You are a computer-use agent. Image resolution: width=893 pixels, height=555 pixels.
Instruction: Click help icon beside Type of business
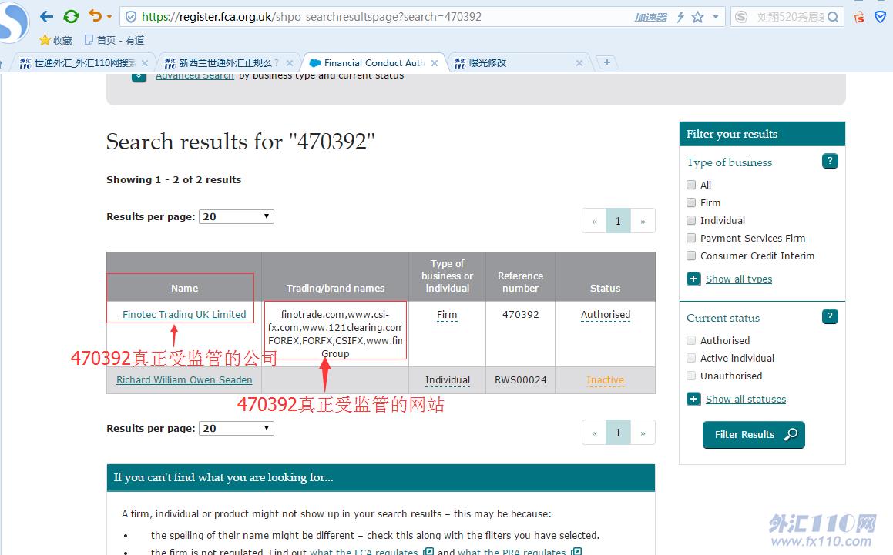[x=830, y=161]
